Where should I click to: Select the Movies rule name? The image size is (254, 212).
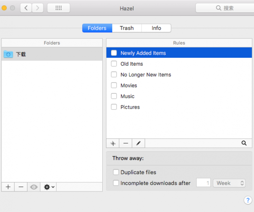click(x=129, y=85)
